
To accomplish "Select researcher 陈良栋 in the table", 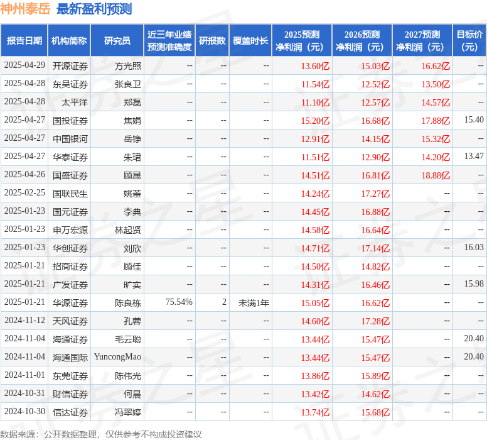I will 128,303.
